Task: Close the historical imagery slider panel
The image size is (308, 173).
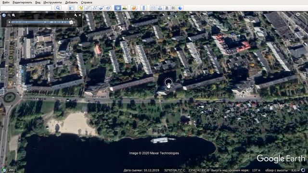Action: pyautogui.click(x=80, y=15)
